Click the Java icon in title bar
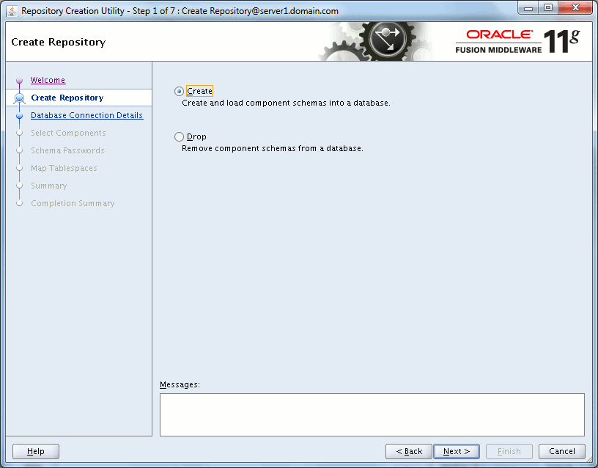The height and width of the screenshot is (468, 598). pyautogui.click(x=12, y=11)
